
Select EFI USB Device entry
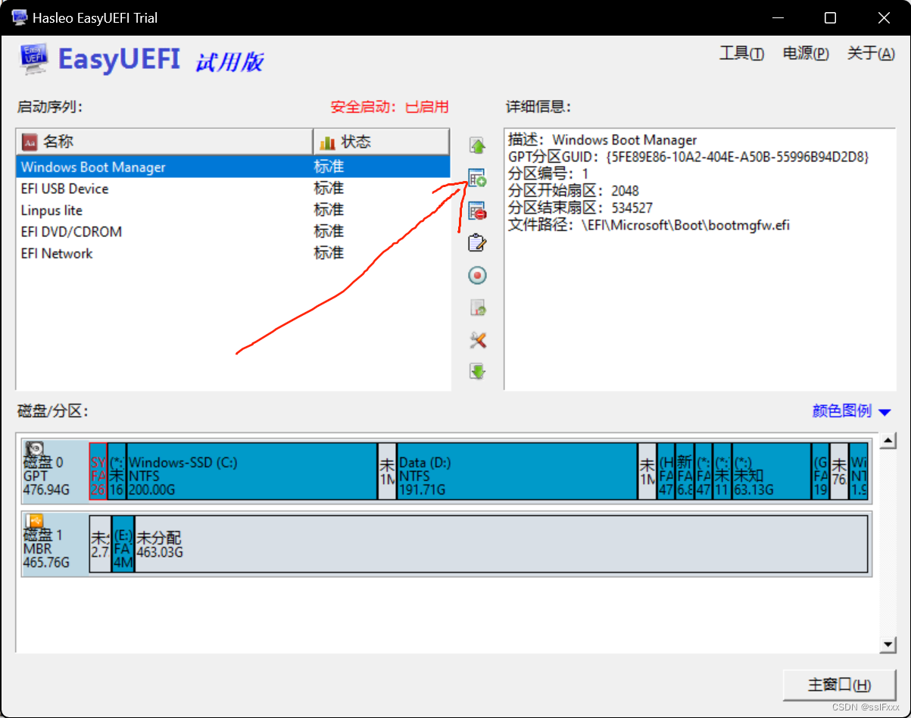pyautogui.click(x=233, y=189)
